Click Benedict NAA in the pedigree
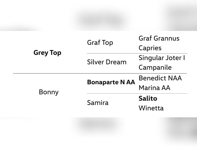197x148 pixels. pos(160,78)
